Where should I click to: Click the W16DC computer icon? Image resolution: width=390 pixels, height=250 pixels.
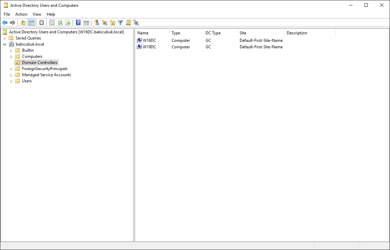(139, 40)
